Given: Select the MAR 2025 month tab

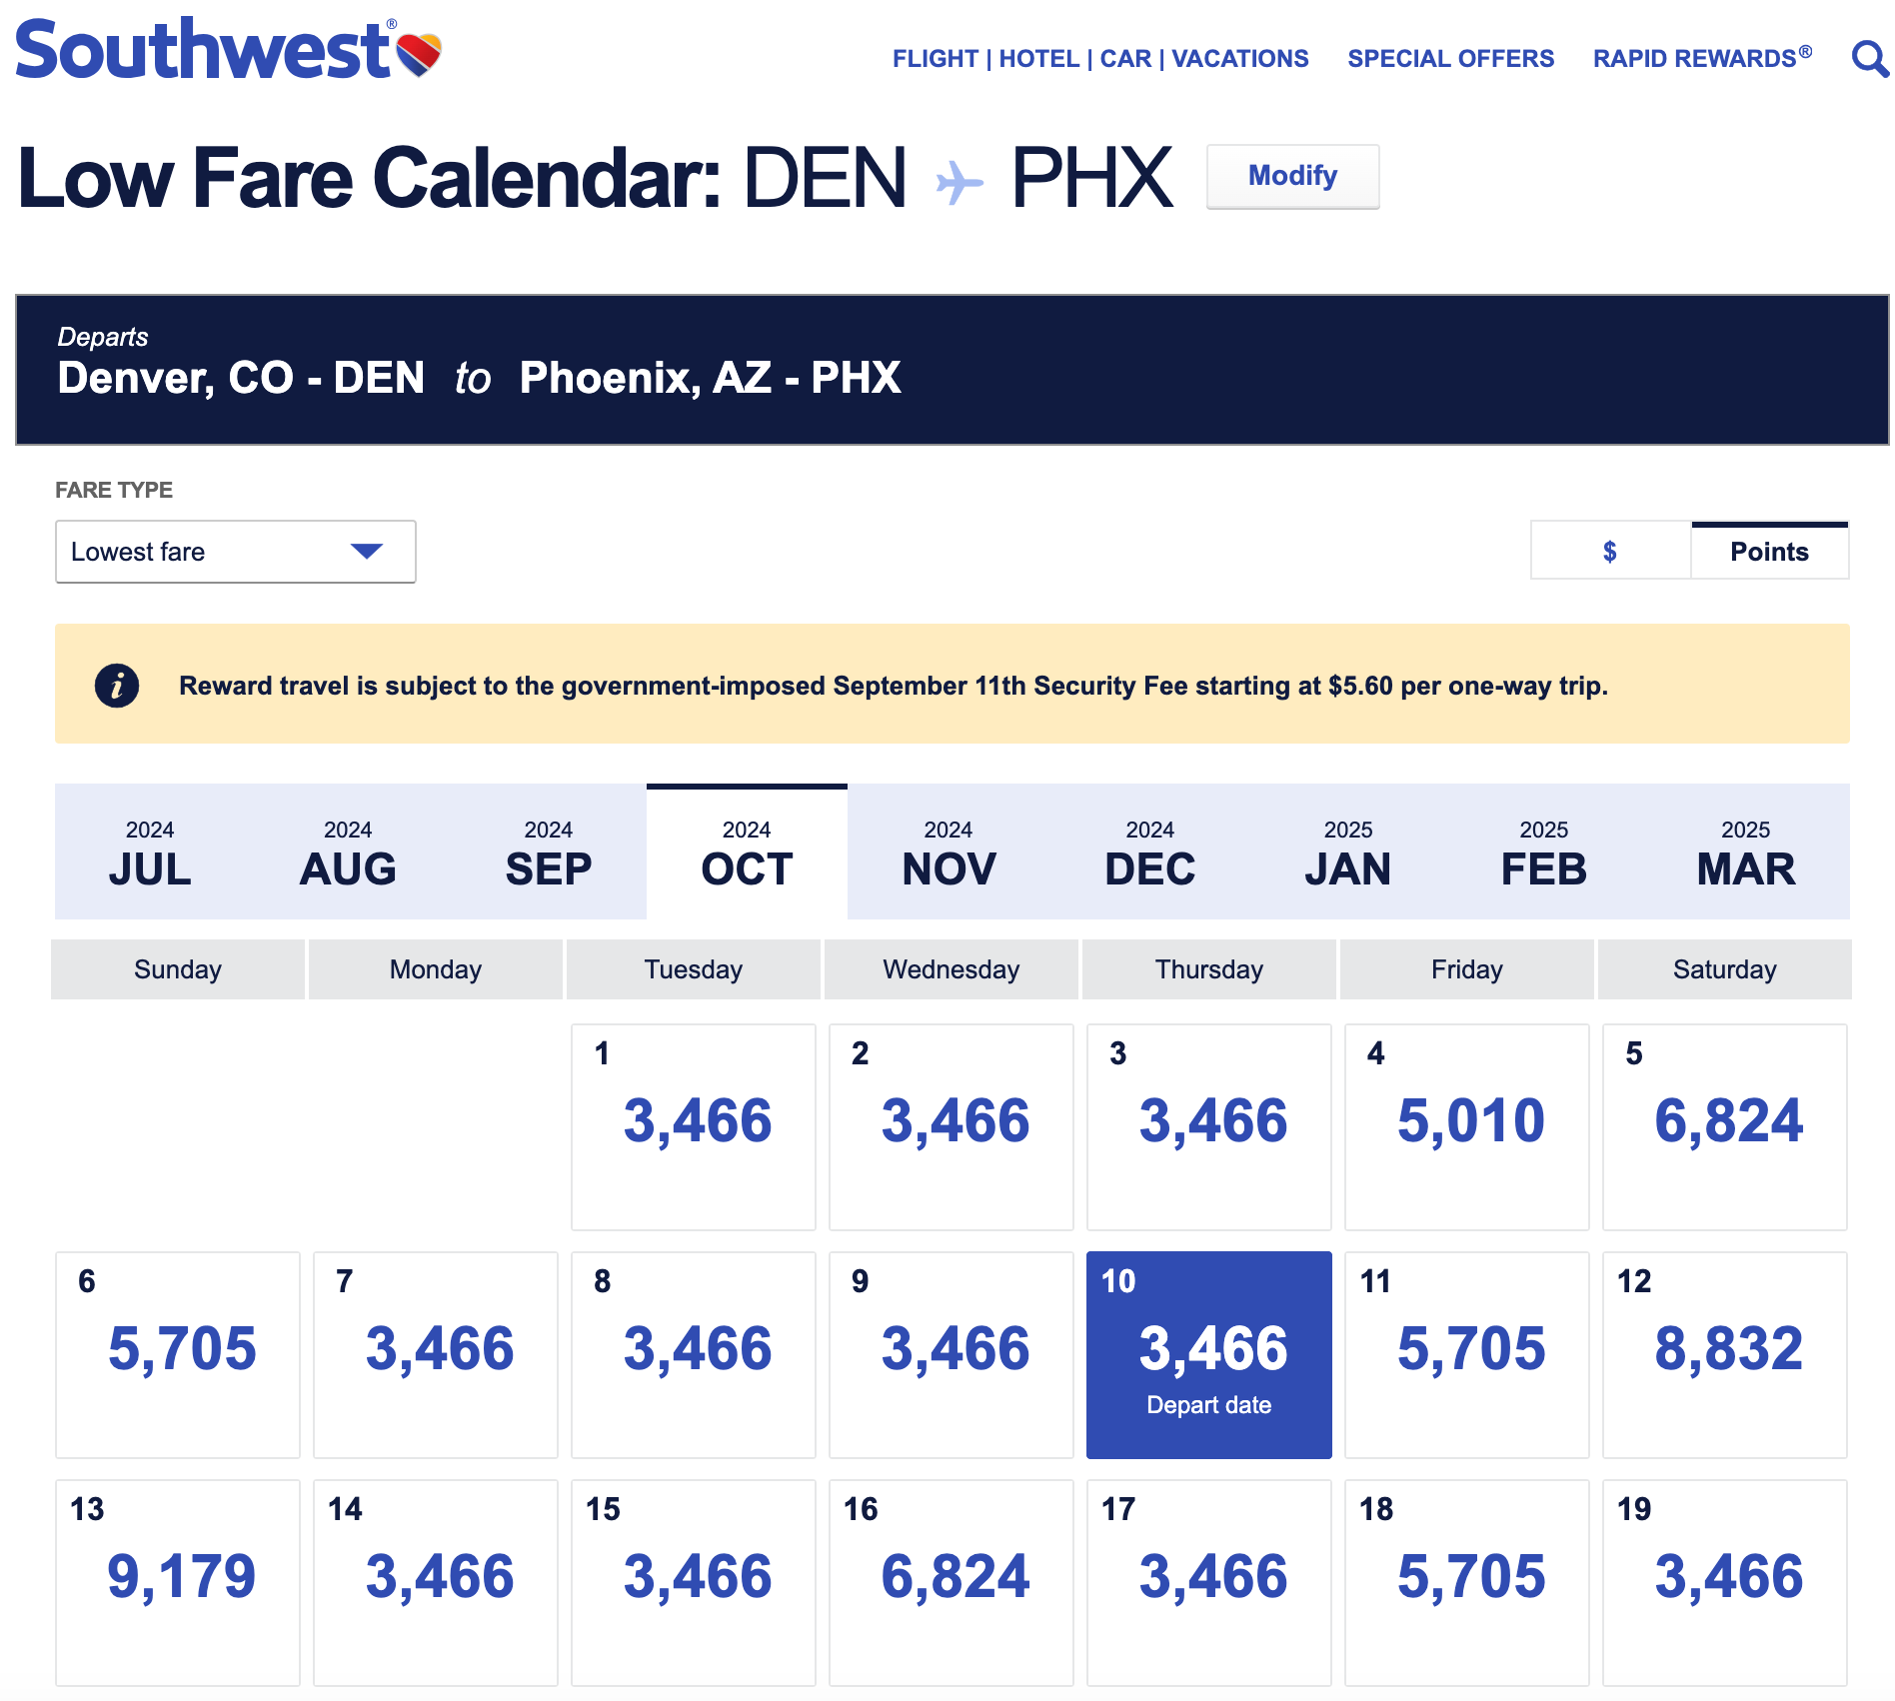Looking at the screenshot, I should [x=1745, y=852].
